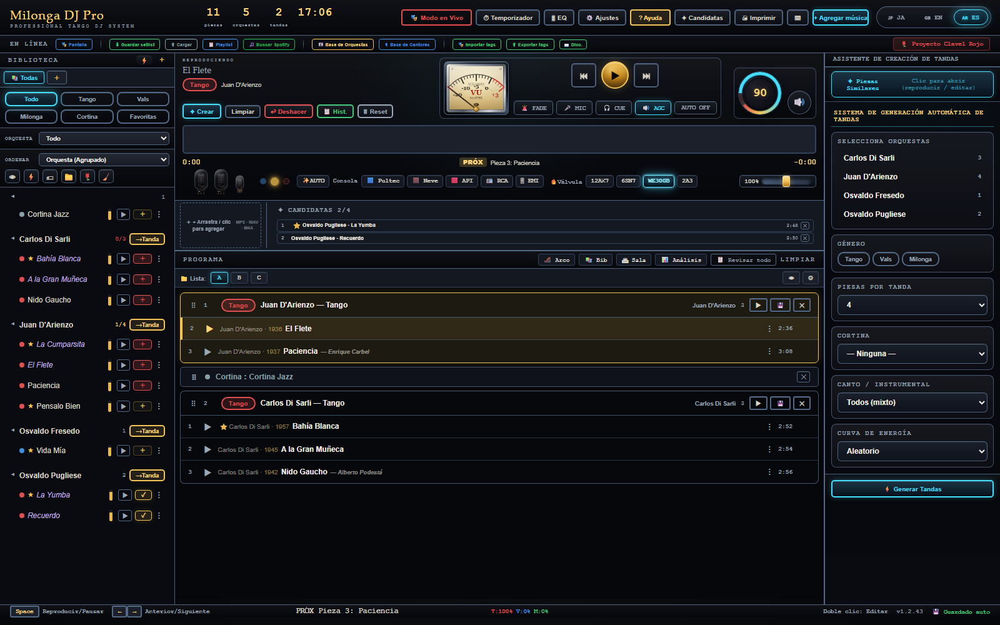Collapse the Osvaldo Pugliese library group
1000x625 pixels.
tap(13, 475)
